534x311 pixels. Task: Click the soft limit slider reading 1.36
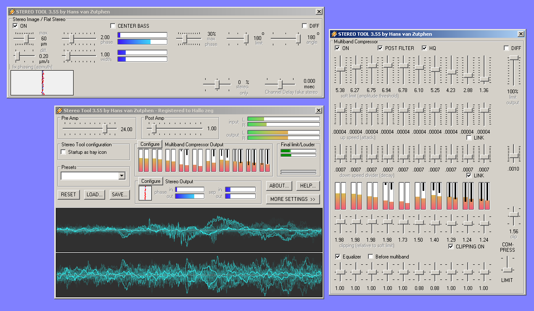pos(484,70)
